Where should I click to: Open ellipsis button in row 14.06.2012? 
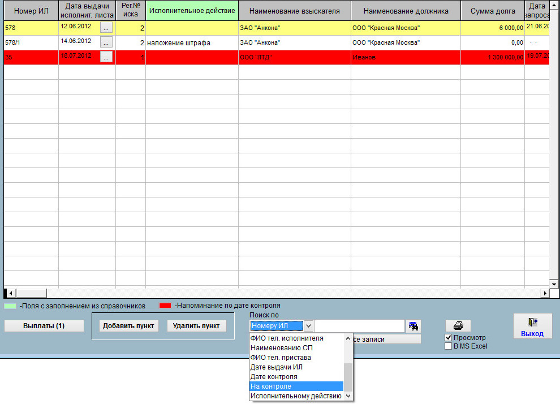[x=106, y=42]
